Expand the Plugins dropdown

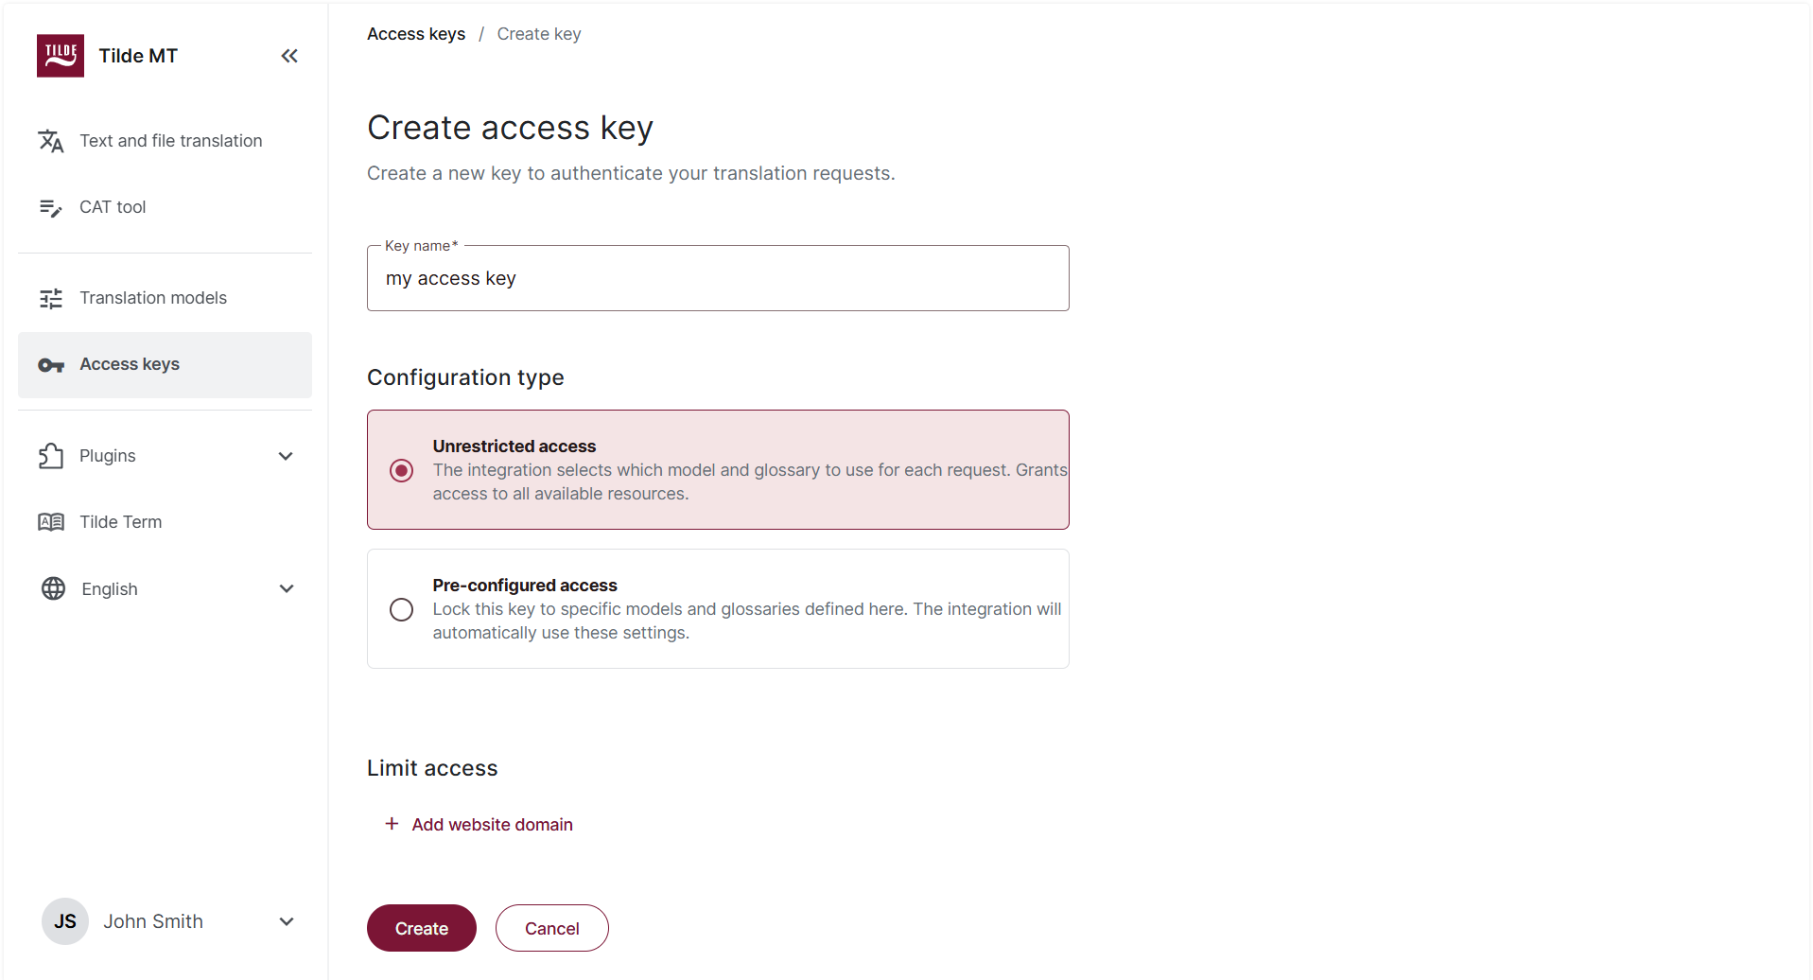[286, 455]
